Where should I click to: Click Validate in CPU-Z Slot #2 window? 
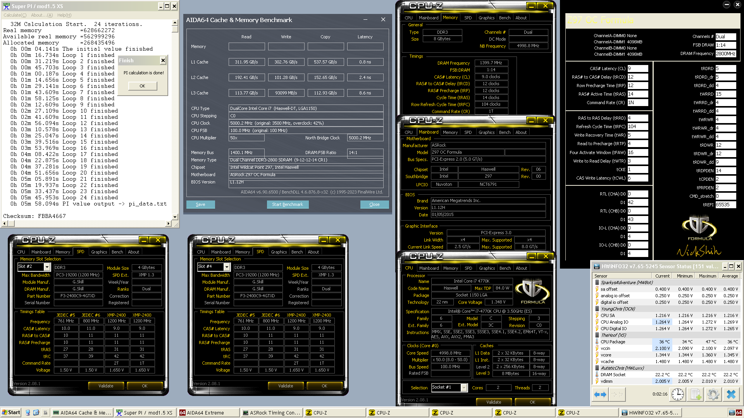tap(106, 386)
